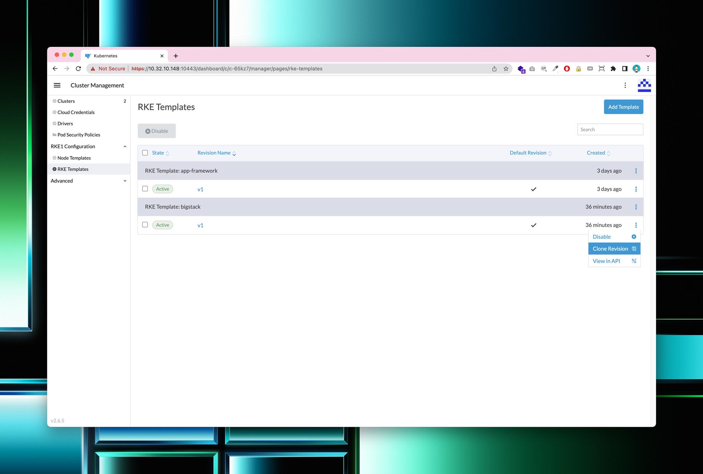Sort the table by State column

[x=161, y=153]
